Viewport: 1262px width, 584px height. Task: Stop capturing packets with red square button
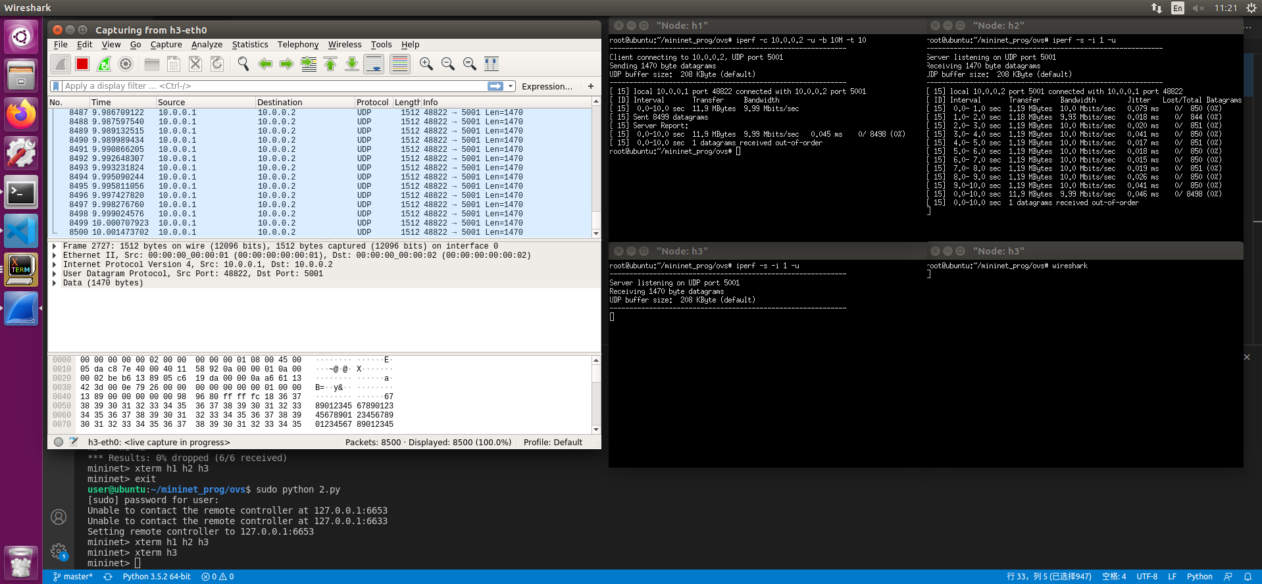(x=82, y=64)
